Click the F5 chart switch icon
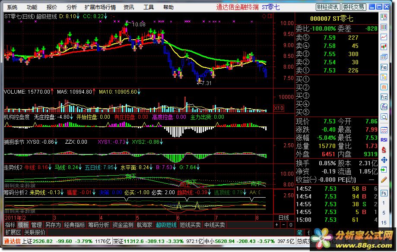Screen dimensions: 397x252 (x=384, y=193)
